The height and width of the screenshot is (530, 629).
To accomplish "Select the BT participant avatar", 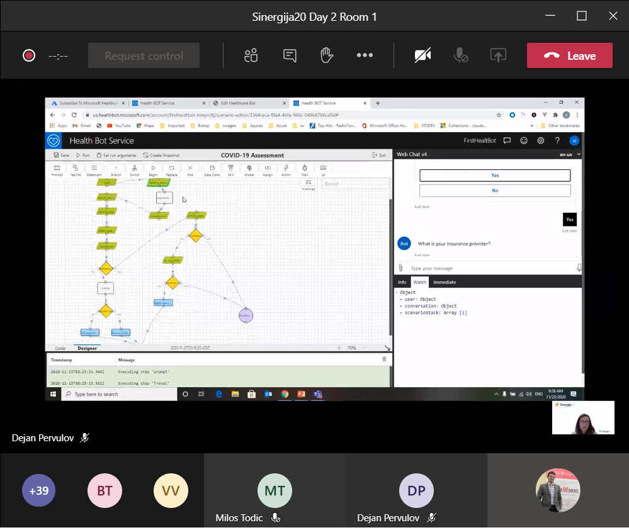I will tap(105, 490).
